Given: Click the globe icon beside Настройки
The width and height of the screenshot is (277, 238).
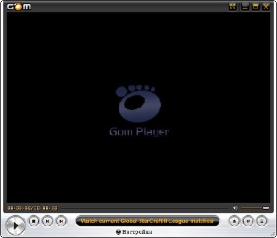Looking at the screenshot, I should (x=118, y=232).
